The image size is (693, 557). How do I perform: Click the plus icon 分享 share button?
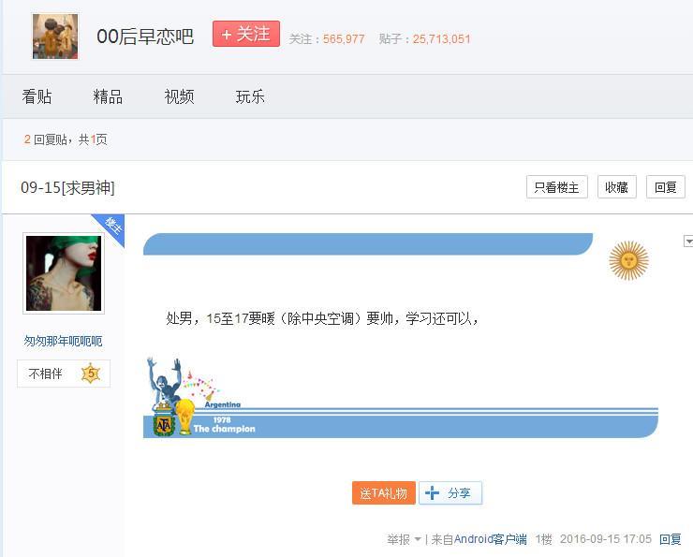pyautogui.click(x=450, y=492)
